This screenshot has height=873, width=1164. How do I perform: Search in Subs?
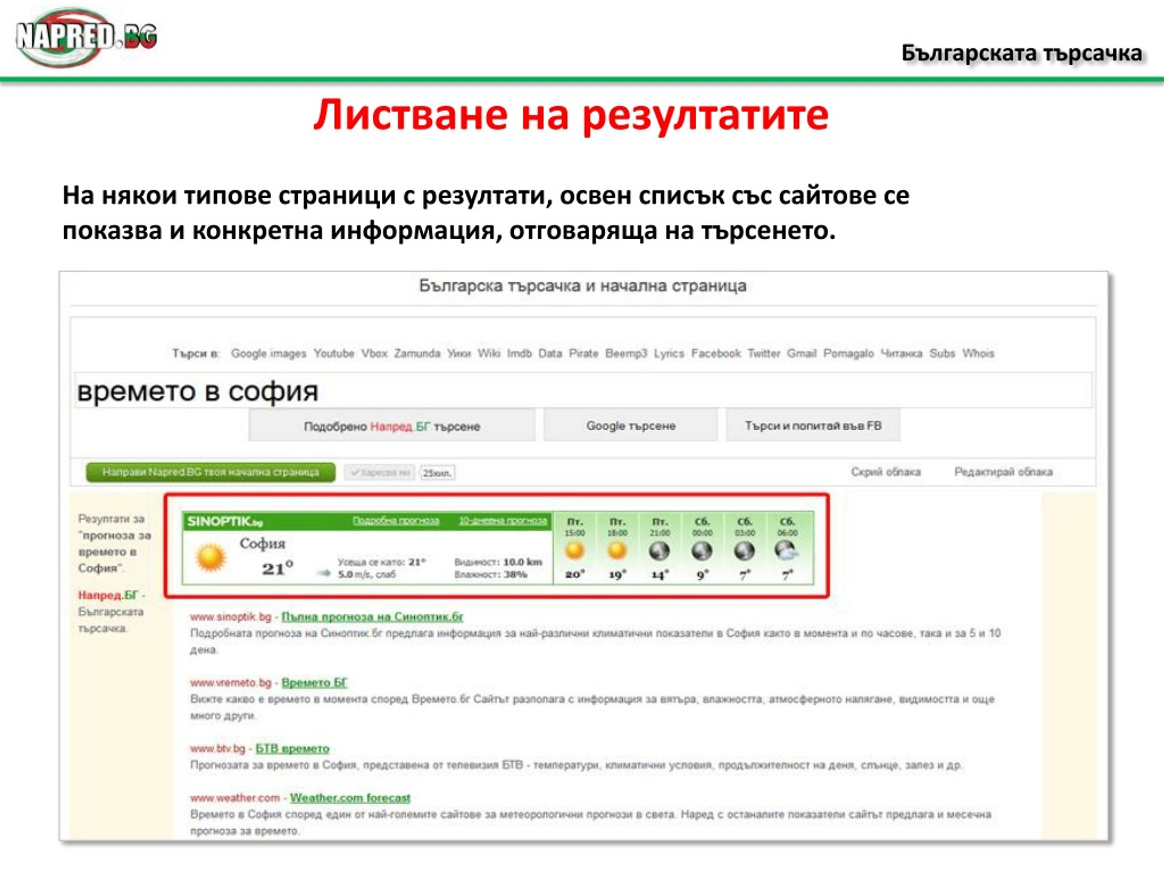click(942, 353)
